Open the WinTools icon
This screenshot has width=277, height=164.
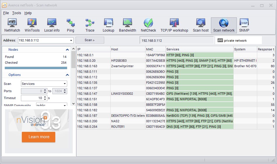click(x=32, y=25)
